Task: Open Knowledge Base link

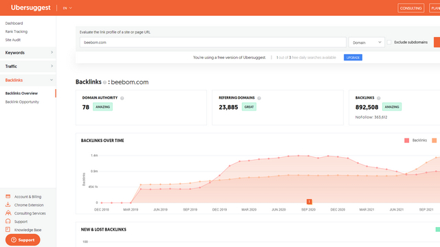Action: pos(27,230)
